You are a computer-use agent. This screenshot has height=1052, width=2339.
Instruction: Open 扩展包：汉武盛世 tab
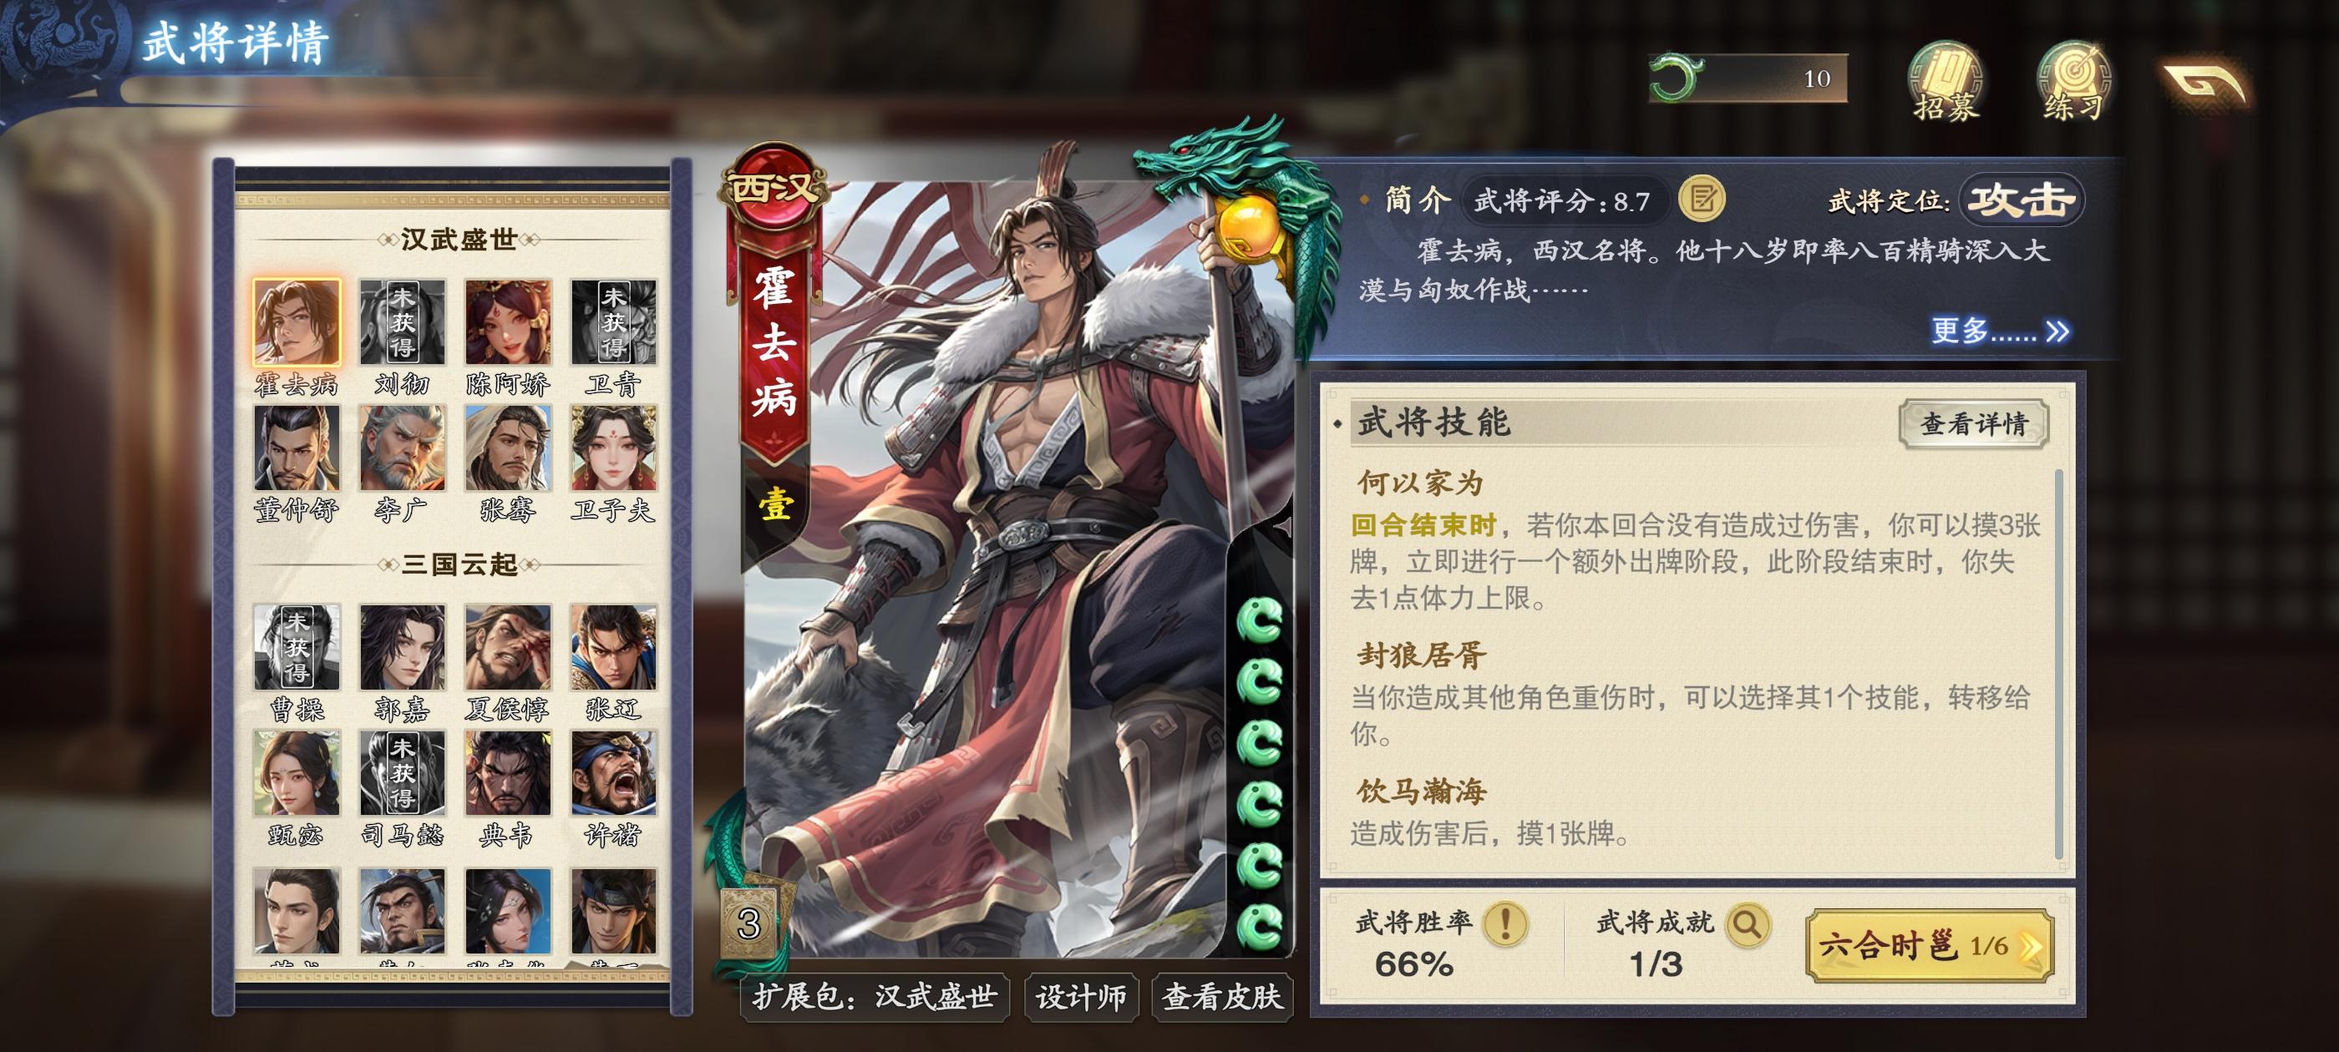[x=875, y=997]
